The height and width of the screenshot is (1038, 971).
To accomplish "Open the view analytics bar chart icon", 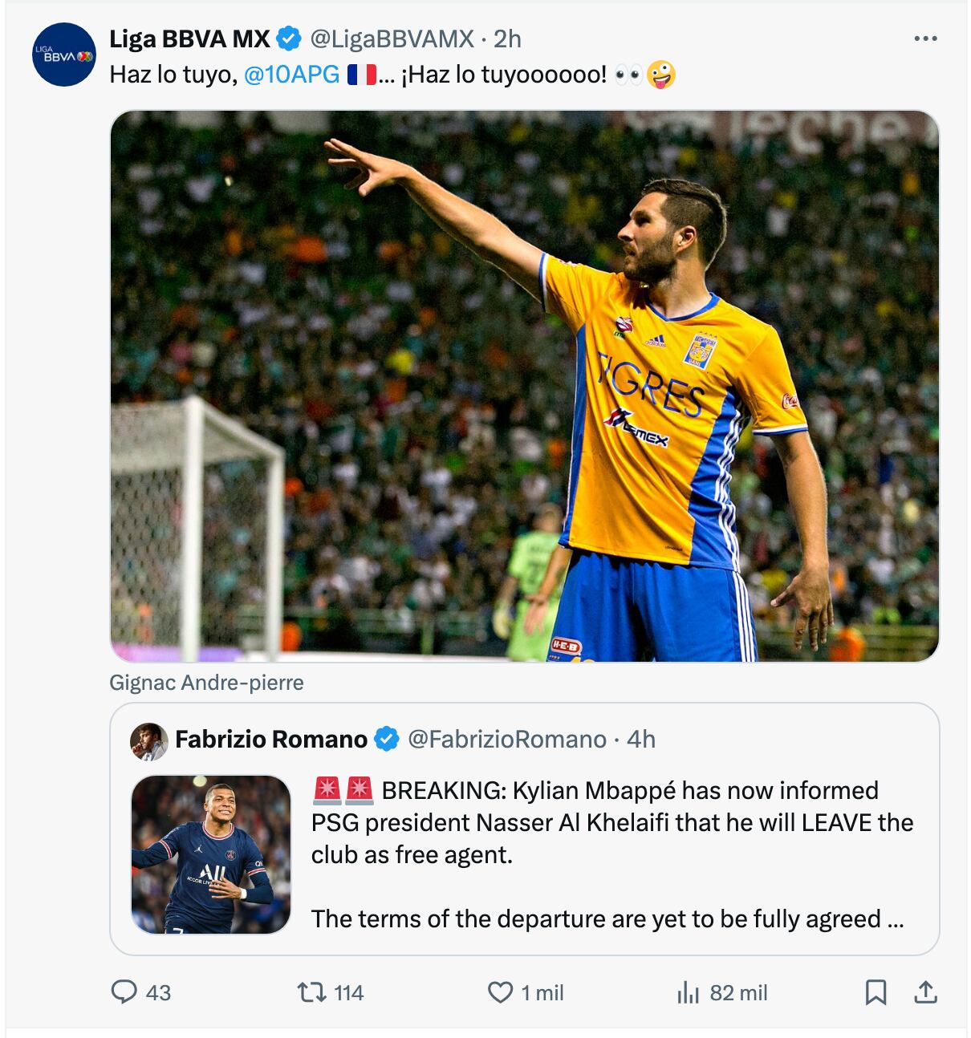I will (x=688, y=993).
